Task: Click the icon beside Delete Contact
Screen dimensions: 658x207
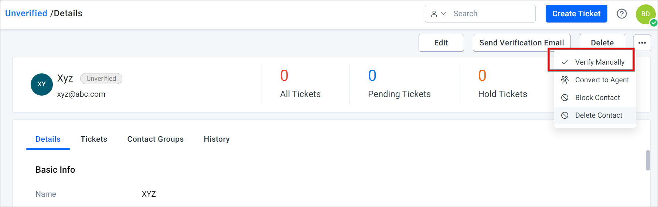Action: [565, 115]
